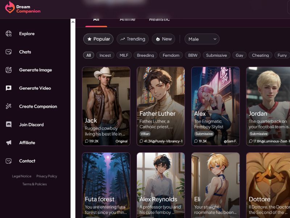290x218 pixels.
Task: Click the Chats envelope icon
Action: pyautogui.click(x=8, y=52)
